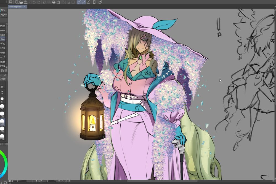This screenshot has height=184, width=276.
Task: Open a file with folder icon
Action: tap(21, 2)
